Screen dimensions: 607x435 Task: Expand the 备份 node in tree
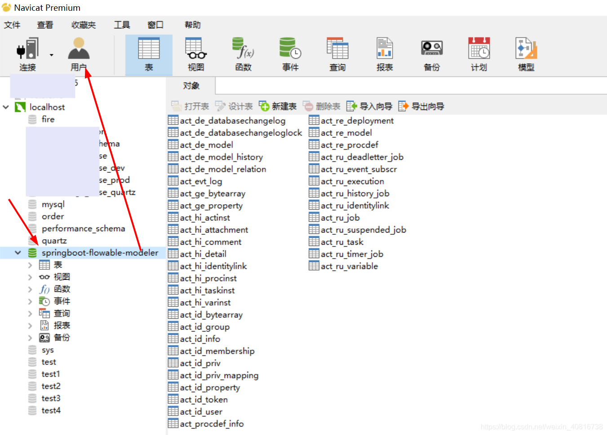coord(30,338)
